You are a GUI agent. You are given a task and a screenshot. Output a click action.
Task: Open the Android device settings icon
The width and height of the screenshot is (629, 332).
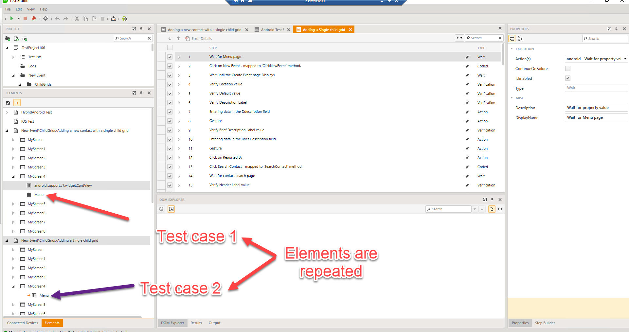(125, 18)
